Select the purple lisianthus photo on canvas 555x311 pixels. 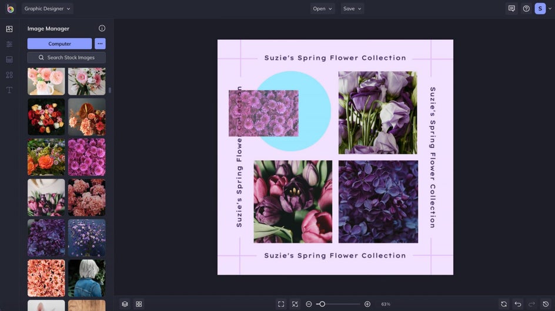tap(377, 113)
